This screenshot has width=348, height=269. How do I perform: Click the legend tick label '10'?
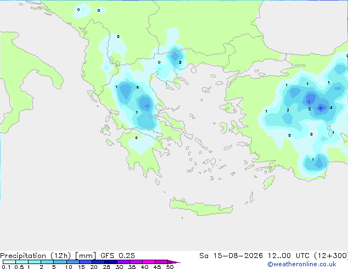pyautogui.click(x=69, y=267)
